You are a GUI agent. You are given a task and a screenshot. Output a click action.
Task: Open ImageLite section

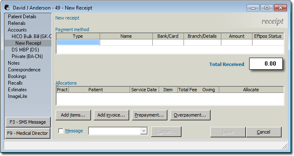pos(17,96)
